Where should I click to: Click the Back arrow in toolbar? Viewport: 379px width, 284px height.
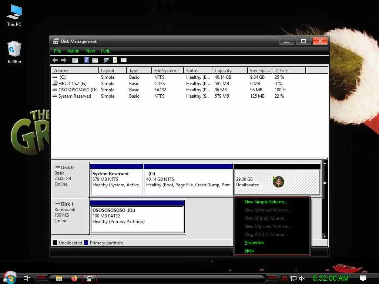pyautogui.click(x=55, y=60)
